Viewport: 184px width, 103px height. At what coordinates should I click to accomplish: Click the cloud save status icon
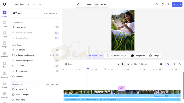(x=11, y=4)
